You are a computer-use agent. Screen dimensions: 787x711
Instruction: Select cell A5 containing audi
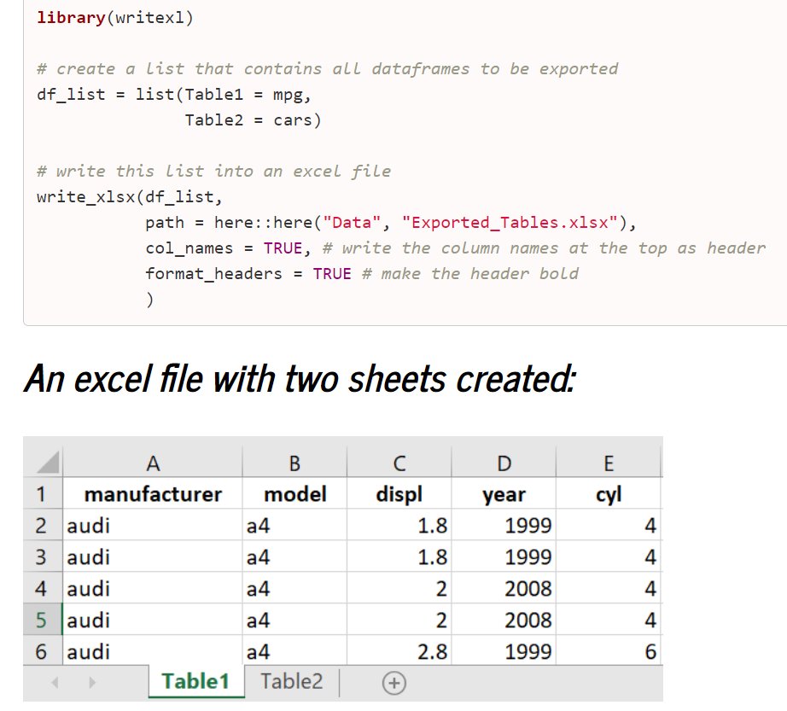tap(153, 620)
